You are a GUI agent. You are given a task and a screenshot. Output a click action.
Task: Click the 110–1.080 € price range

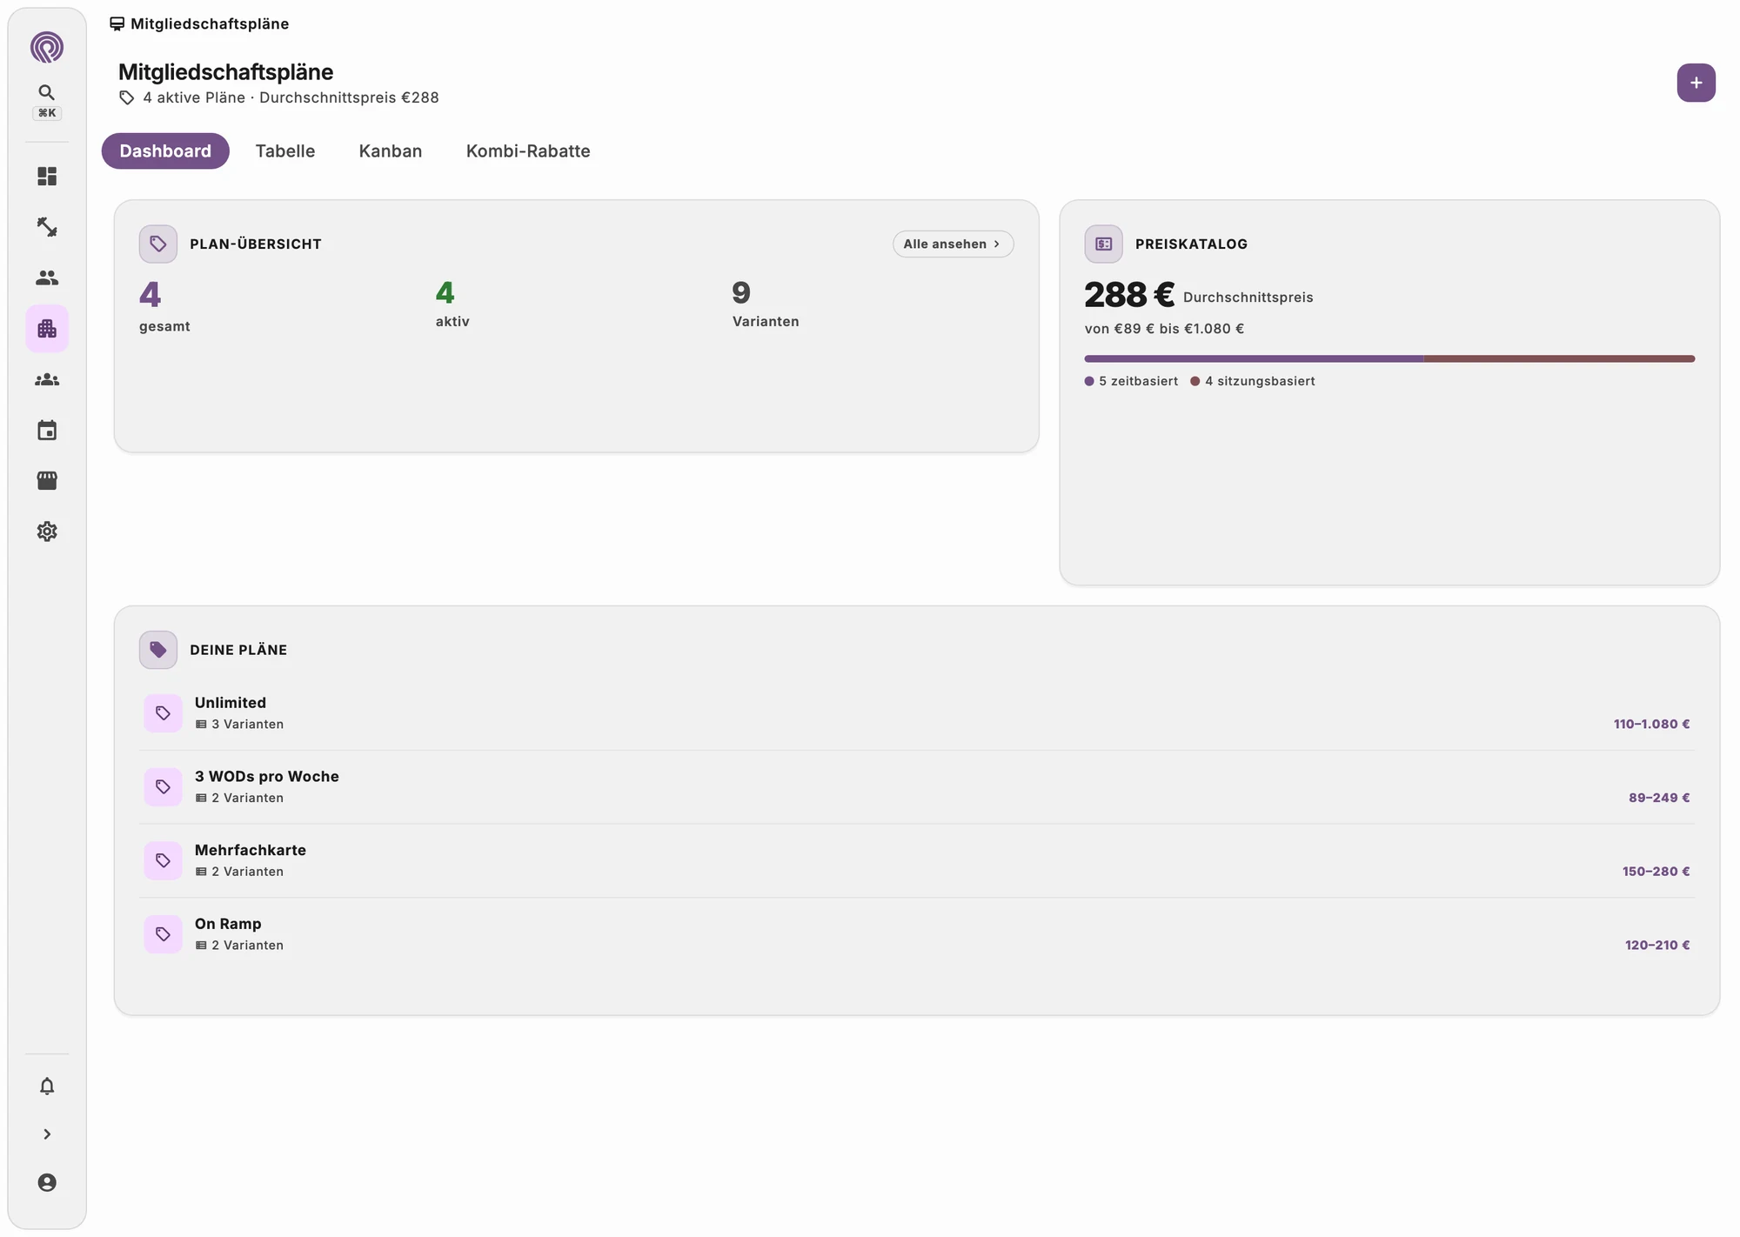pyautogui.click(x=1651, y=725)
